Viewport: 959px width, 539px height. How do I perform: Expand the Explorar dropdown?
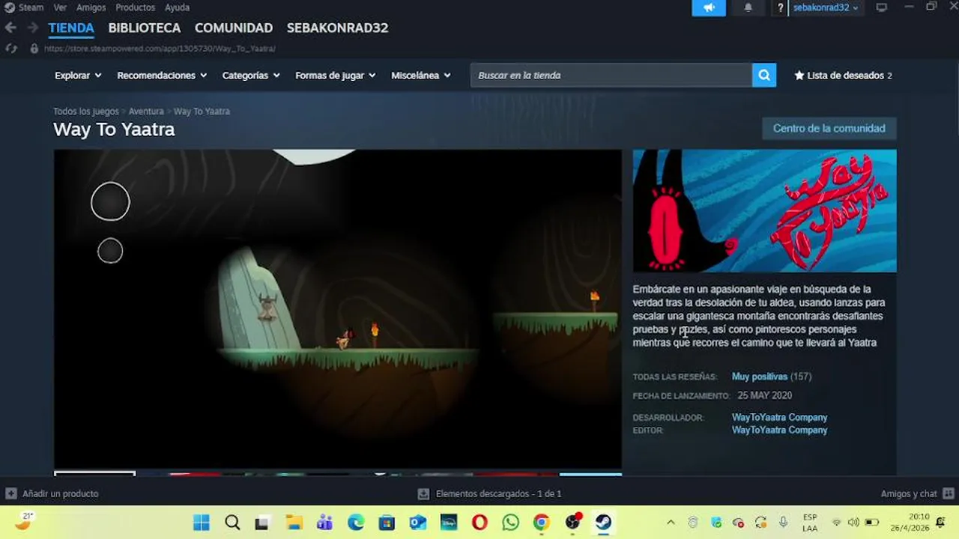pyautogui.click(x=78, y=75)
